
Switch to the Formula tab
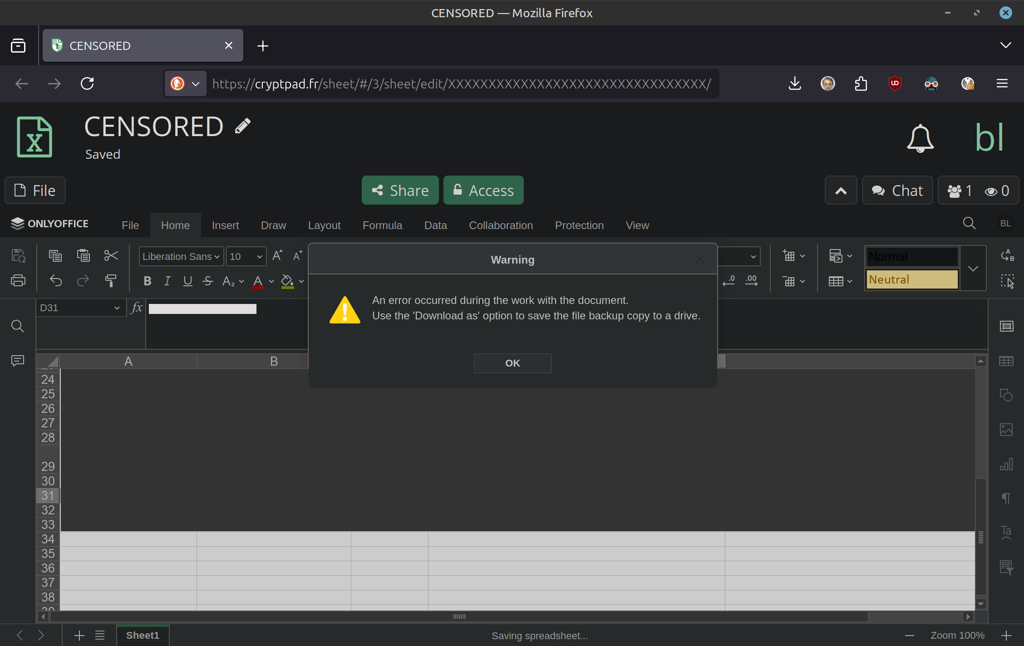pos(382,225)
